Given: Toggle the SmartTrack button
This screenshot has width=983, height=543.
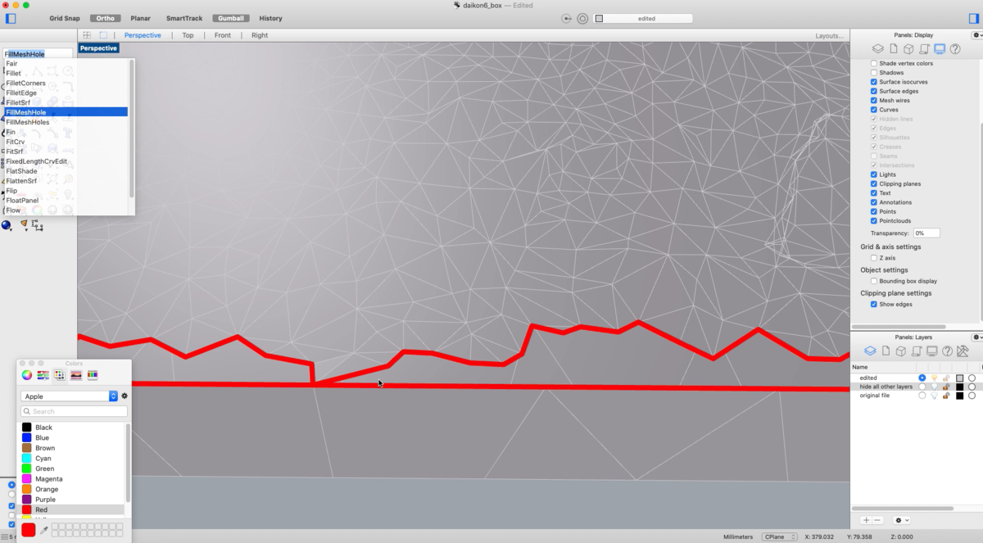Looking at the screenshot, I should 184,18.
